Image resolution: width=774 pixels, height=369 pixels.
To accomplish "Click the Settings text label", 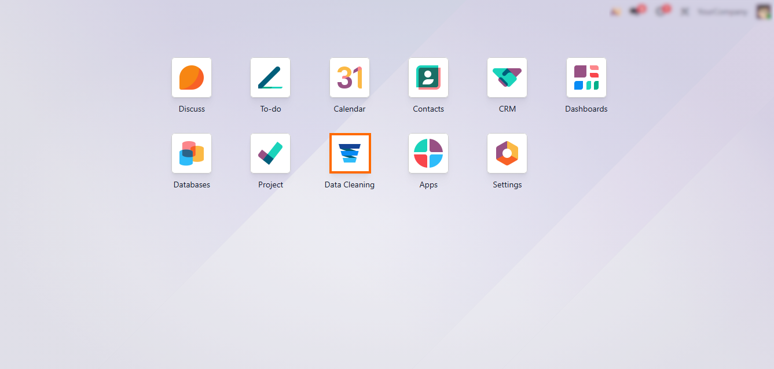I will pyautogui.click(x=507, y=185).
